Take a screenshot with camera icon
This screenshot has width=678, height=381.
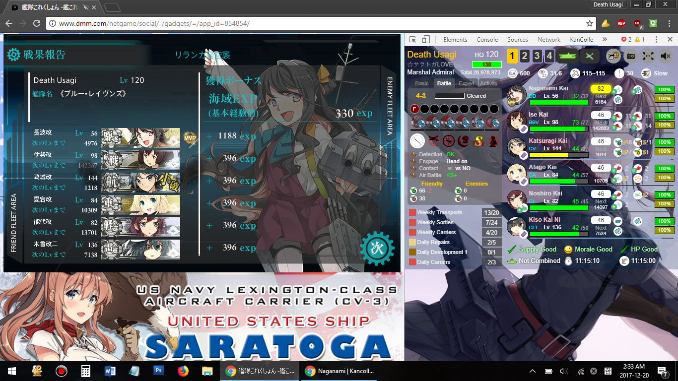[631, 56]
